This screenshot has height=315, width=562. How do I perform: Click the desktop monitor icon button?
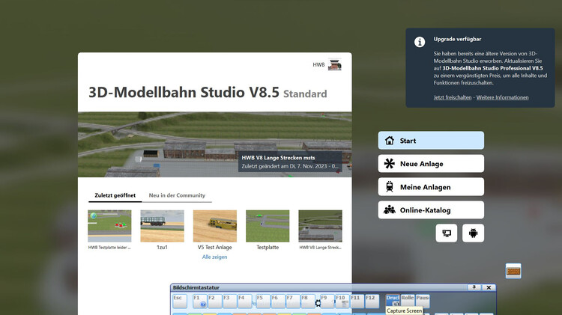point(447,233)
